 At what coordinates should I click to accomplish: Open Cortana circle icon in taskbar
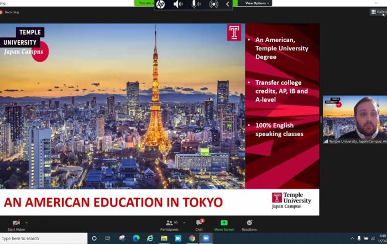94,238
